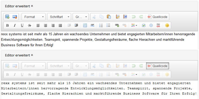Click paste from Word icon in active toolbar

pos(125,17)
